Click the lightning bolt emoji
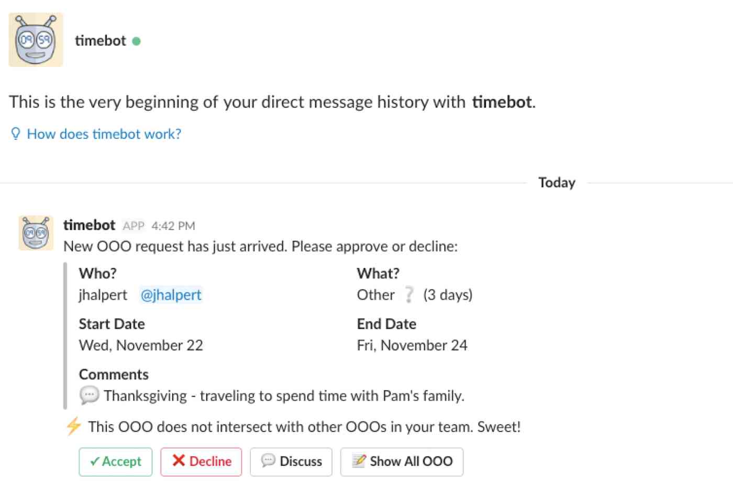The height and width of the screenshot is (496, 733). [73, 426]
